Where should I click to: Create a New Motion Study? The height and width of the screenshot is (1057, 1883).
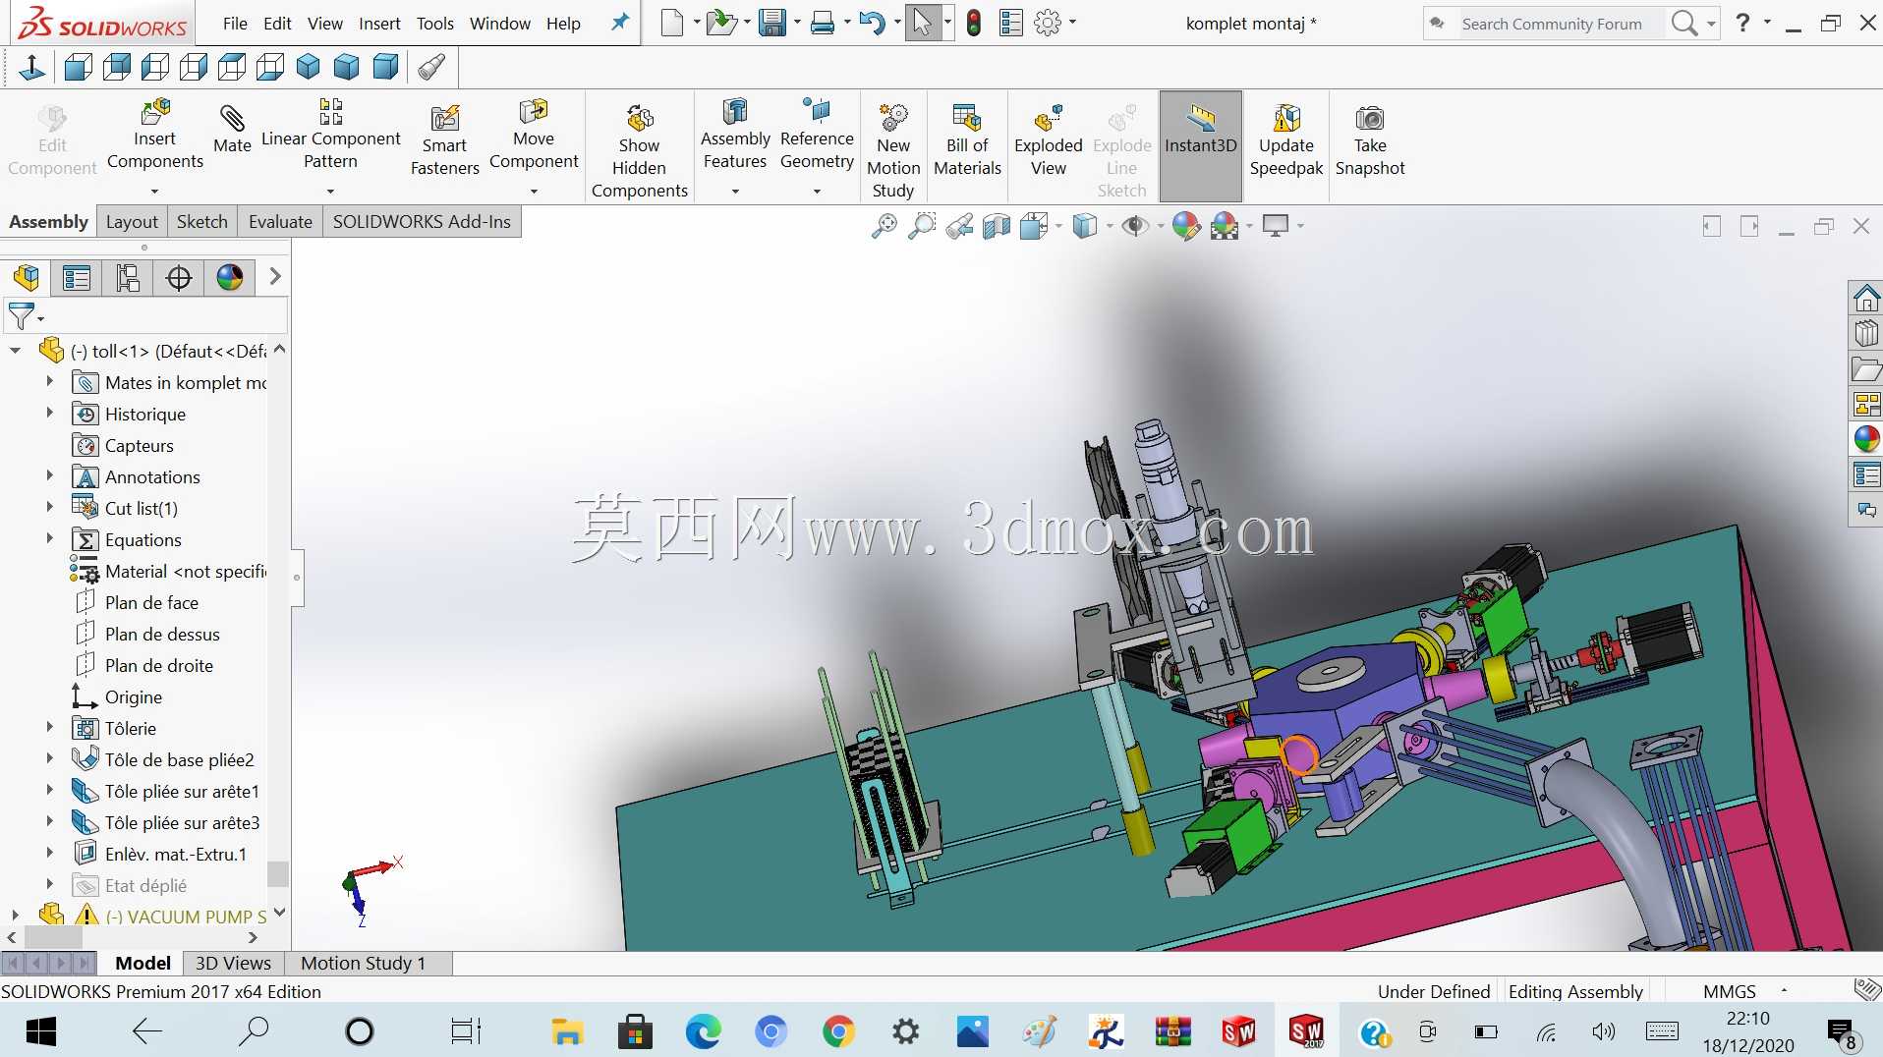[893, 150]
